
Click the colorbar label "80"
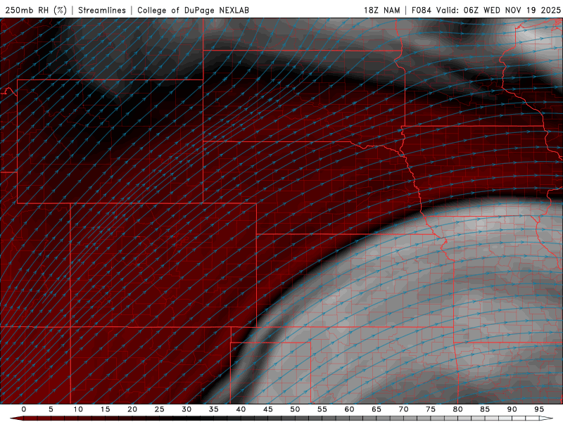pos(457,409)
